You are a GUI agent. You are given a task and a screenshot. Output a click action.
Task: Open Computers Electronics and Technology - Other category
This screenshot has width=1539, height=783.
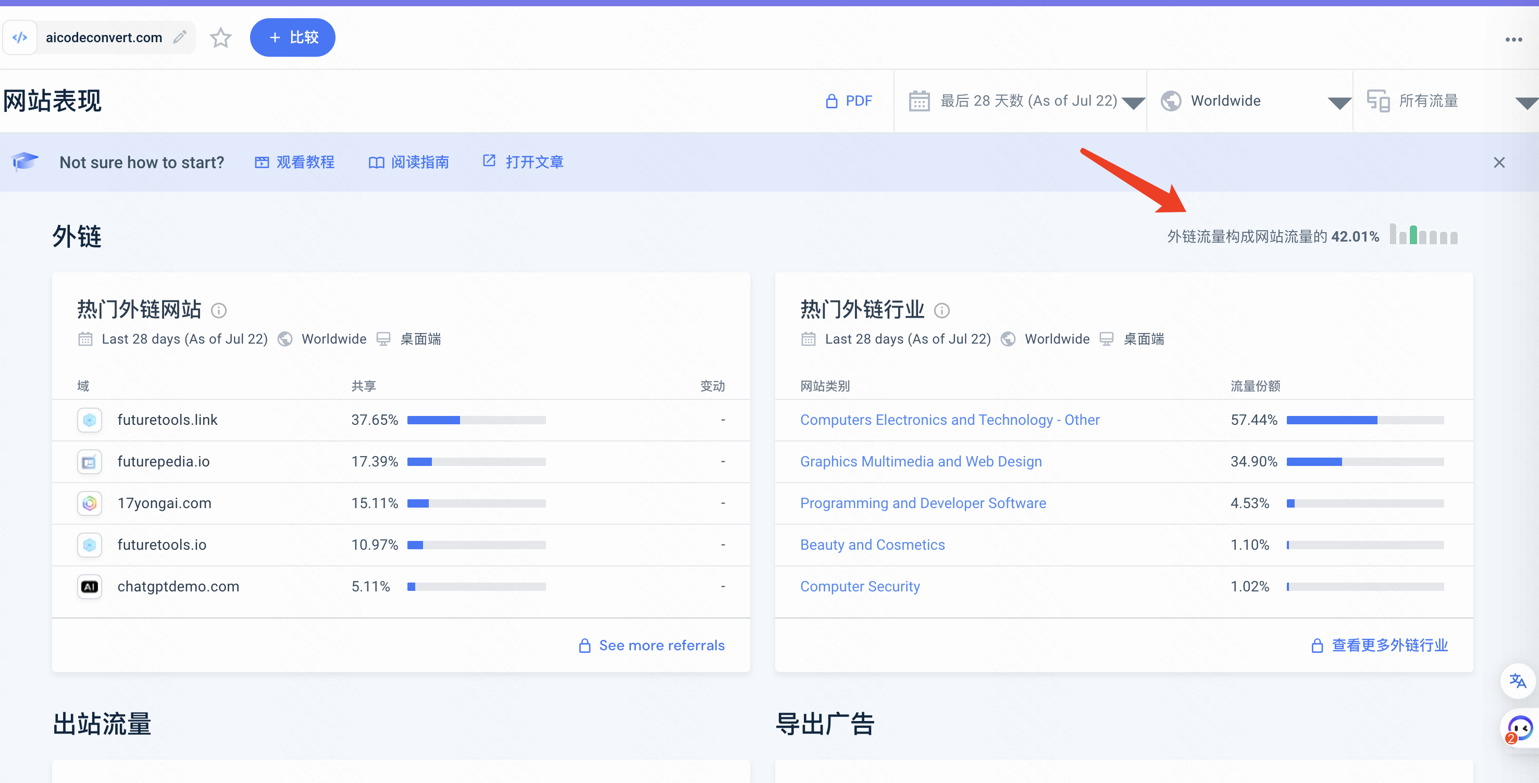coord(950,420)
